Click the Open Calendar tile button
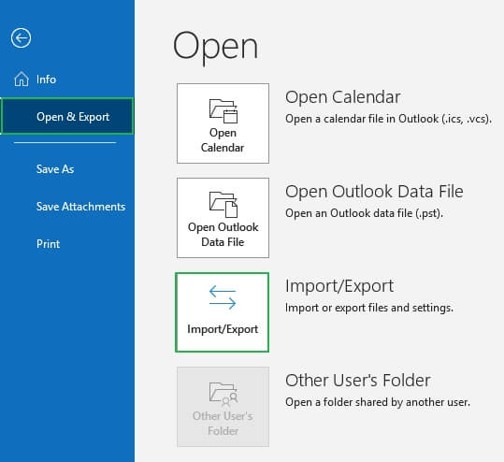This screenshot has height=462, width=504. point(223,123)
